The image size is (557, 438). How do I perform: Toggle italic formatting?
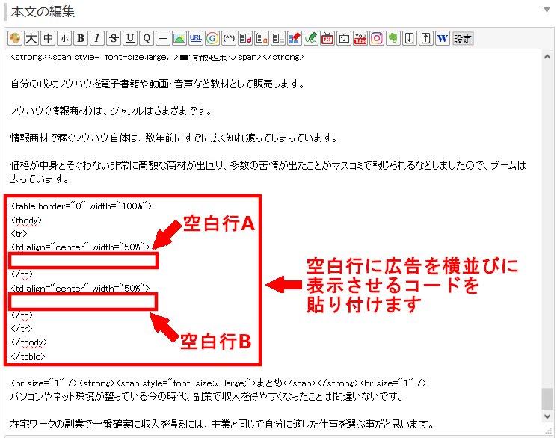(x=97, y=38)
